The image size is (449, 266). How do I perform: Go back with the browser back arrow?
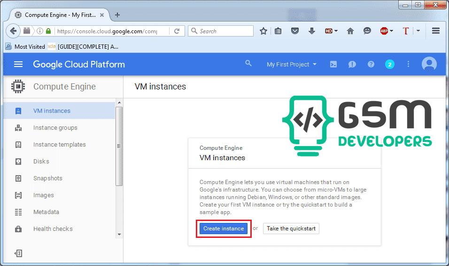click(13, 31)
